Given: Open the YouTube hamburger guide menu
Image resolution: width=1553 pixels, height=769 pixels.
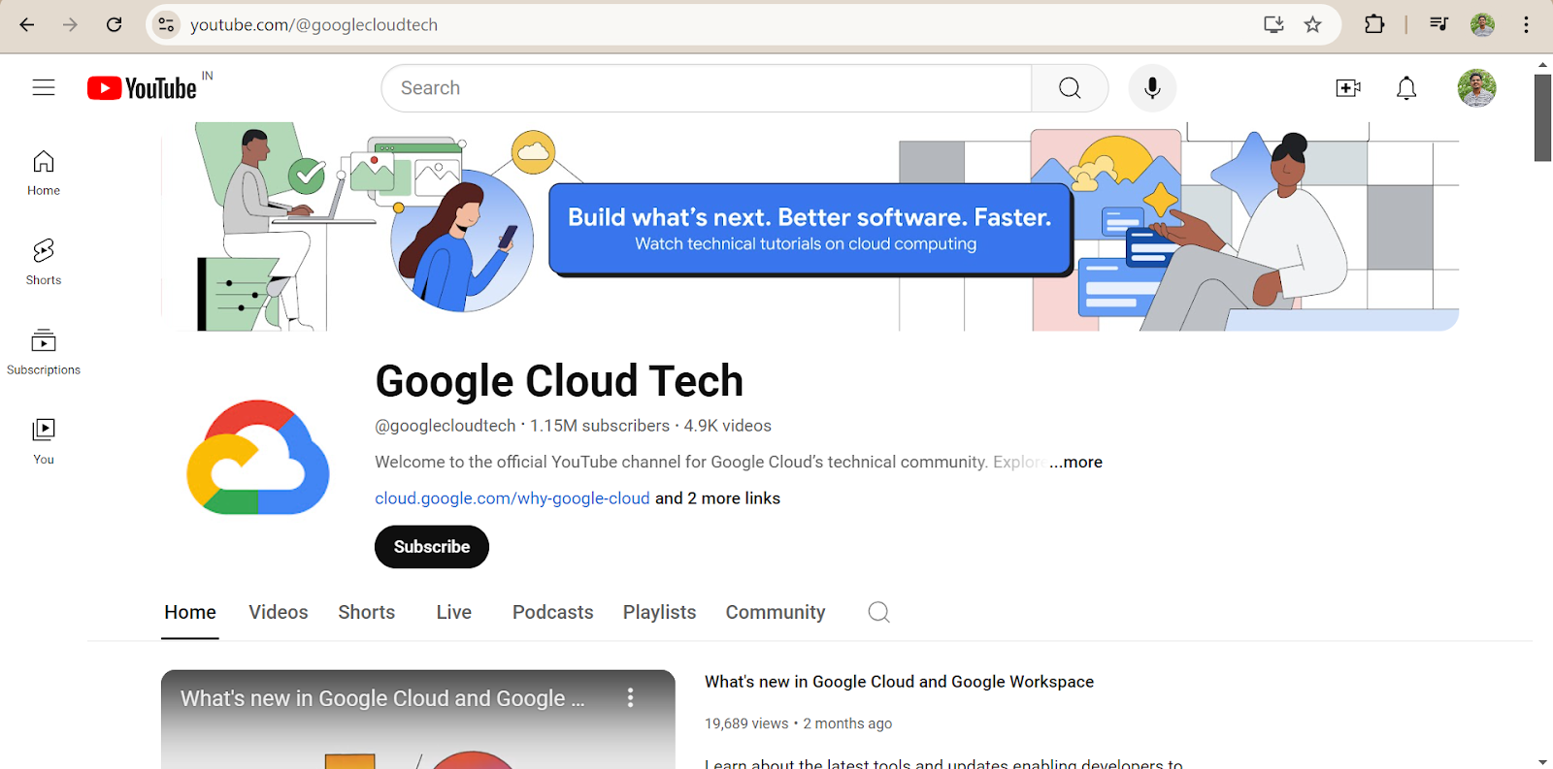Looking at the screenshot, I should pyautogui.click(x=44, y=87).
